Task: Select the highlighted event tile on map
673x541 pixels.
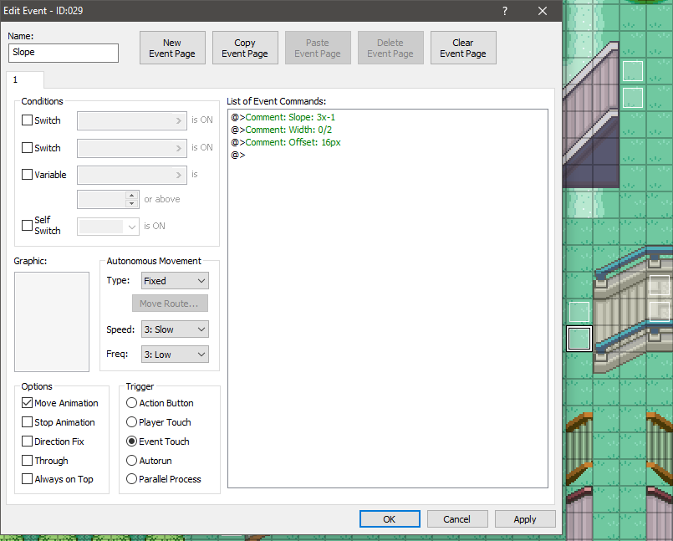Action: coord(579,339)
